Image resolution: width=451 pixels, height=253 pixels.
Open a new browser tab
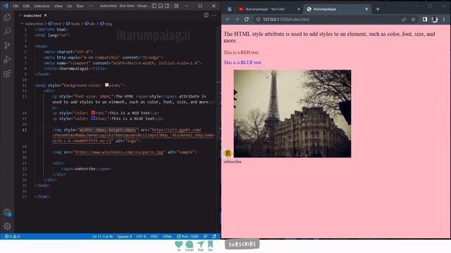[378, 9]
